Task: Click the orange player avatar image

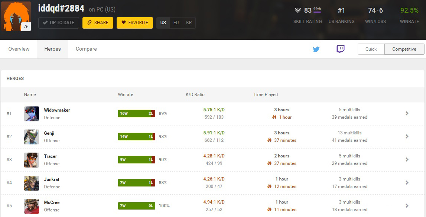Action: point(16,17)
